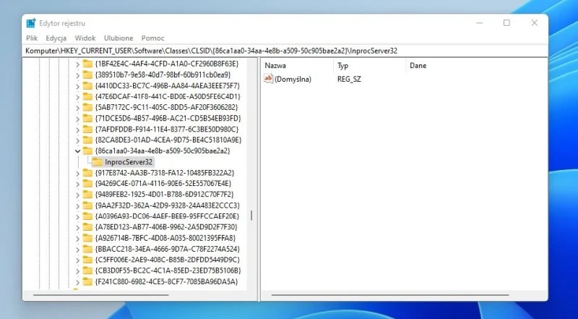The width and height of the screenshot is (578, 319).
Task: Click folder icon of {5AB7172C-9C11-405C-8DD5-AF20F3606282}
Action: (x=87, y=107)
